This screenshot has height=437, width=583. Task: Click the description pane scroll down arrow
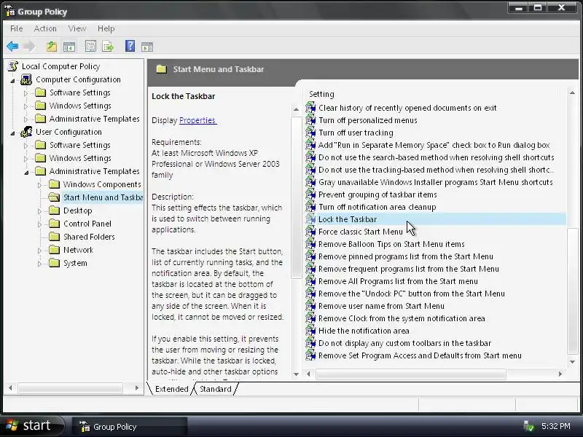[296, 374]
